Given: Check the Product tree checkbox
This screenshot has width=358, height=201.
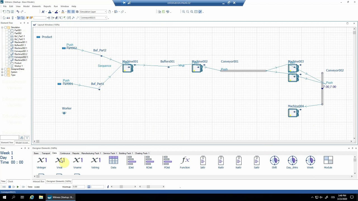Looking at the screenshot, I should 9,63.
